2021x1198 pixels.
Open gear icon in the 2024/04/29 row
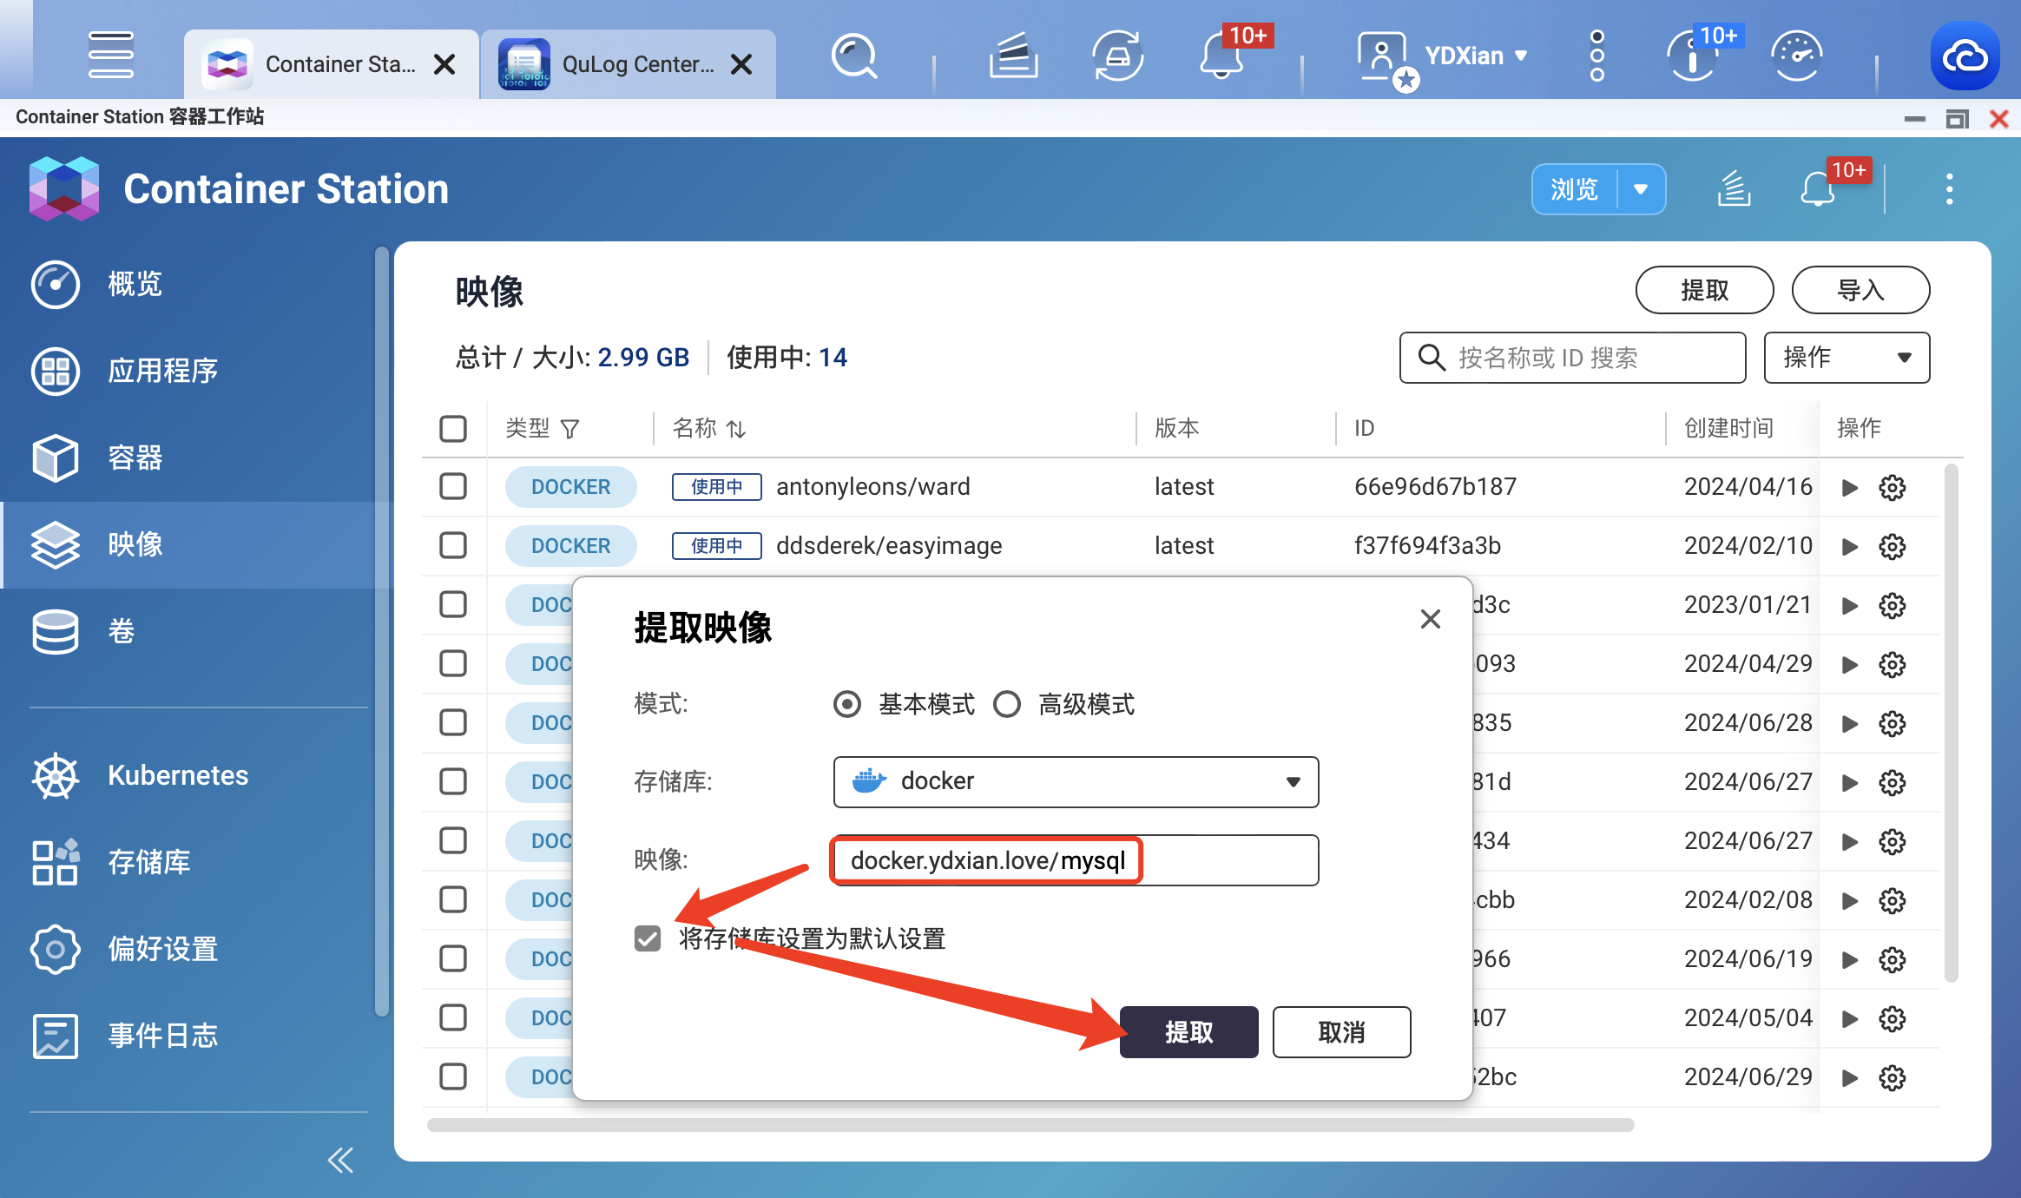pyautogui.click(x=1892, y=664)
